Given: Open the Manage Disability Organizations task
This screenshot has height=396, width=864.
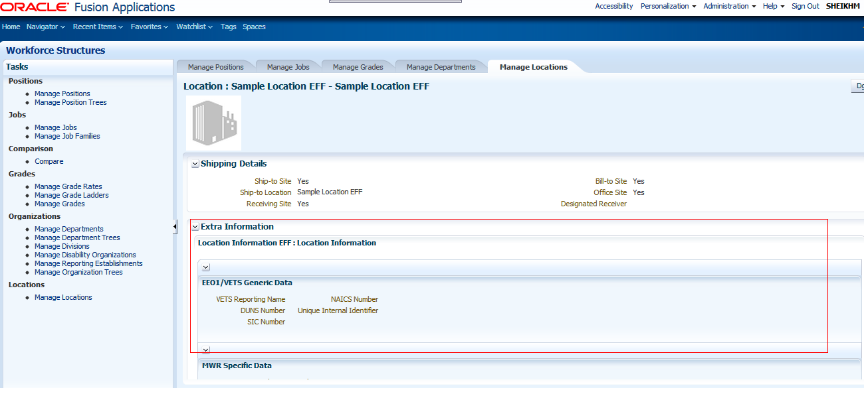Looking at the screenshot, I should tap(85, 255).
